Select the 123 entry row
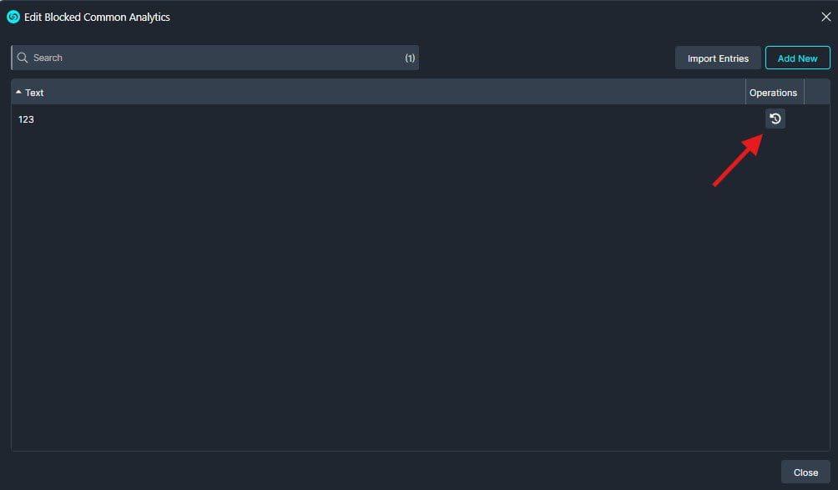The image size is (838, 490). click(x=420, y=119)
